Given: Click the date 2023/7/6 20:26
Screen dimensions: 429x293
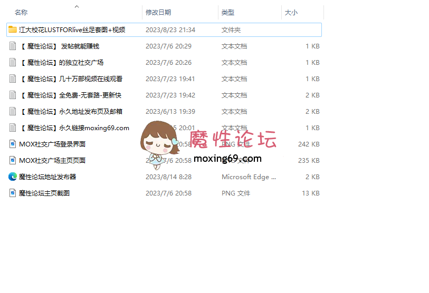Looking at the screenshot, I should click(168, 63).
